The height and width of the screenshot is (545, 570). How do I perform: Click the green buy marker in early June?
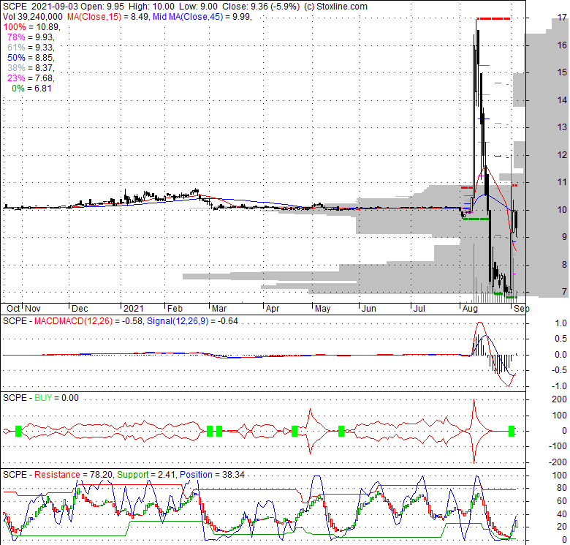point(341,431)
